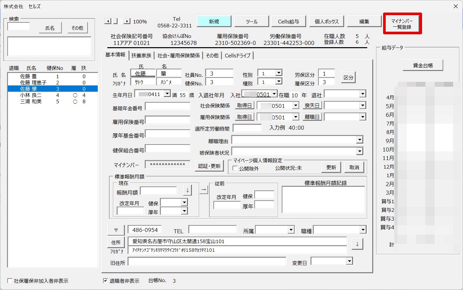Click the 編集 button
This screenshot has height=290, width=463.
(364, 21)
